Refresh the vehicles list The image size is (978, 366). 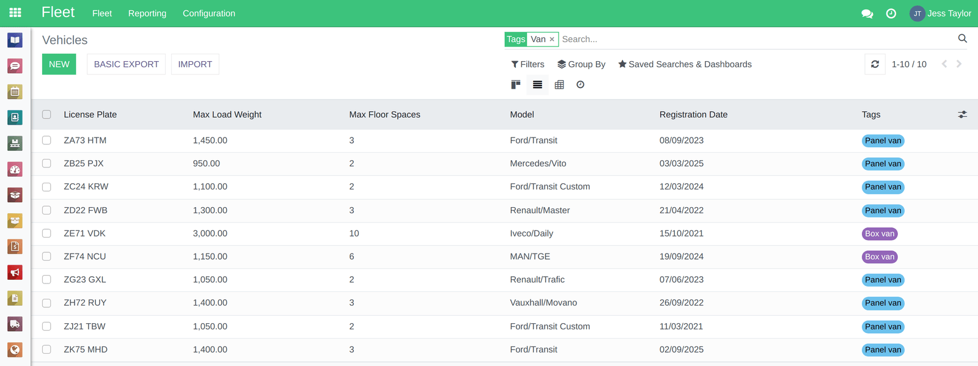pos(875,64)
